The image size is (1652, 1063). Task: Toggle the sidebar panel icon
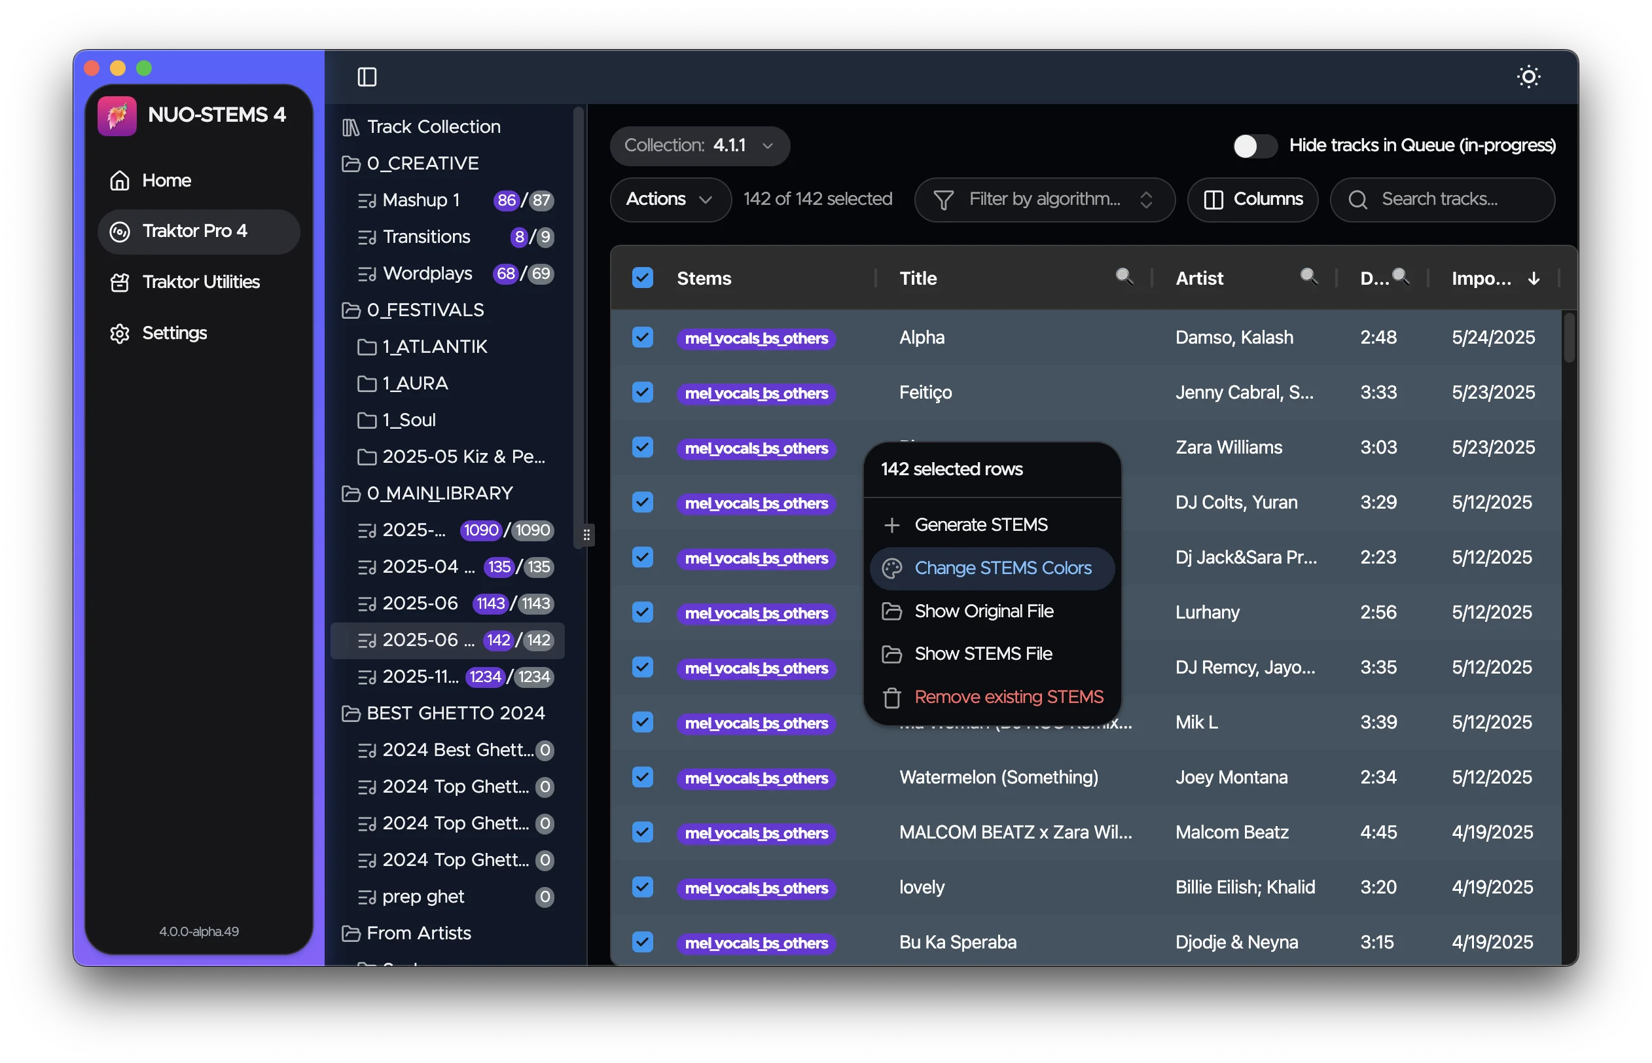(367, 77)
